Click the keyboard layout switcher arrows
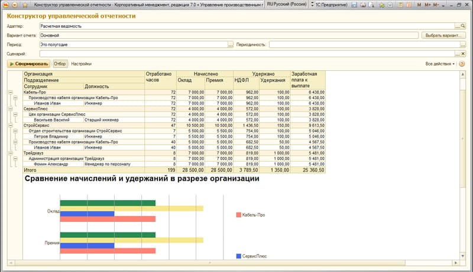Viewport: 473px width, 272px height. tap(313, 5)
